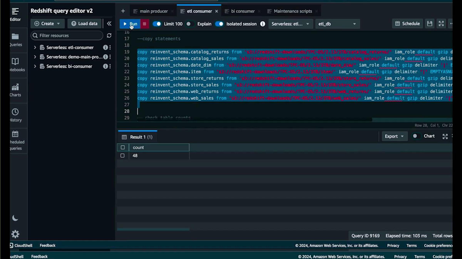Switch to the etl consumer tab

coord(199,11)
